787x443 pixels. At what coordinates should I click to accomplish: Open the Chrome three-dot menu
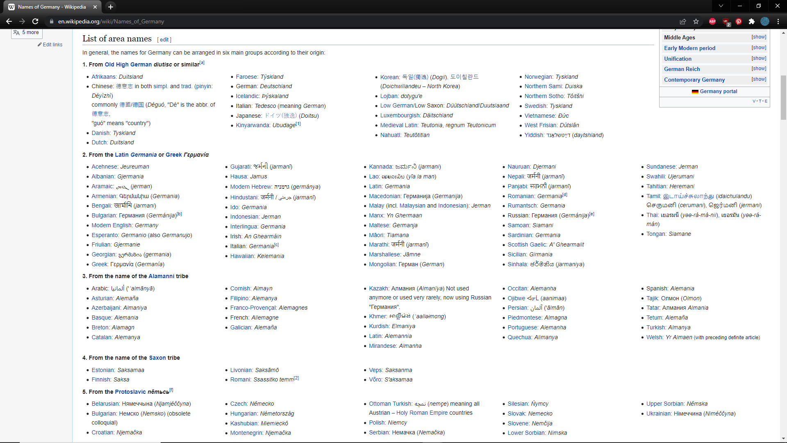tap(778, 21)
